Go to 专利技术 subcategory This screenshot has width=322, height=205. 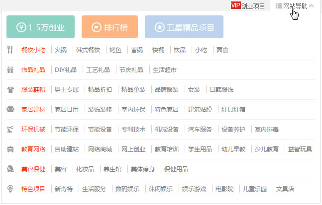click(133, 129)
